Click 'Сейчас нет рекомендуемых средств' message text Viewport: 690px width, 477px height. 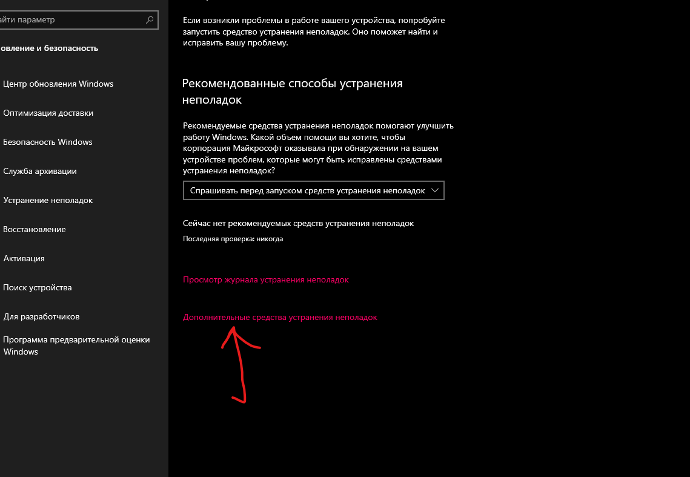[x=299, y=223]
